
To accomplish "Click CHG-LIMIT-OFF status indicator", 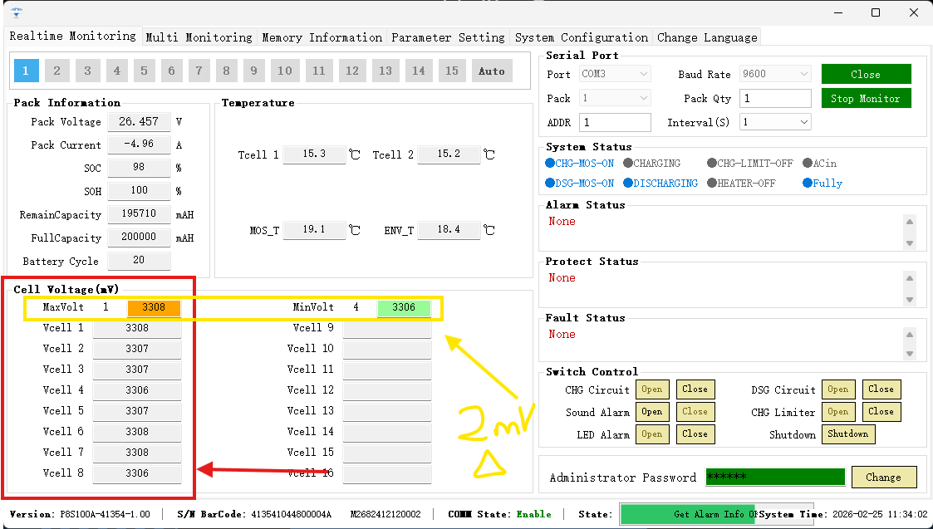I will click(750, 163).
